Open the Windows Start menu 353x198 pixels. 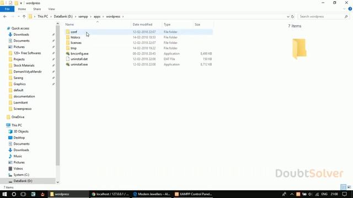point(4,194)
